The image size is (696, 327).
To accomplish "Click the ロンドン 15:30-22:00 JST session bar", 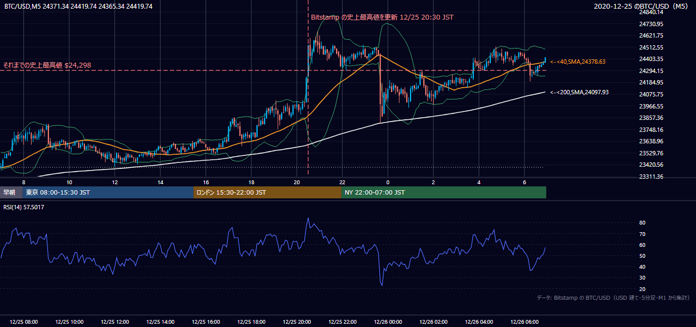I will 267,192.
